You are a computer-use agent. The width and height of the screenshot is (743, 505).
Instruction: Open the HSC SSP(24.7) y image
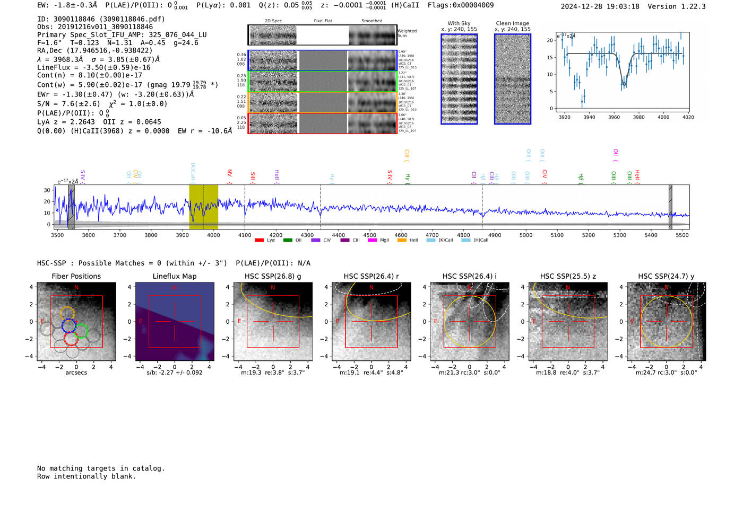tap(667, 322)
